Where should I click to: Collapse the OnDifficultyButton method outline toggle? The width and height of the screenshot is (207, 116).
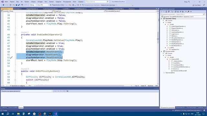pyautogui.click(x=15, y=71)
